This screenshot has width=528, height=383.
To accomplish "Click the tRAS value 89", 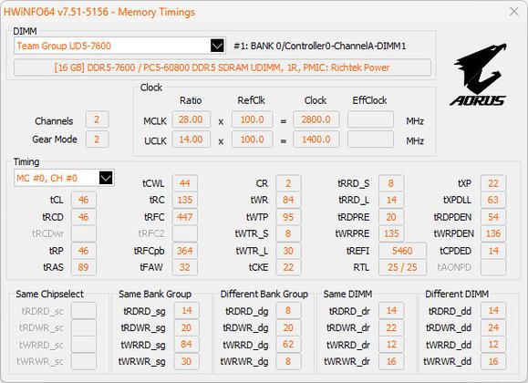I will tap(84, 267).
